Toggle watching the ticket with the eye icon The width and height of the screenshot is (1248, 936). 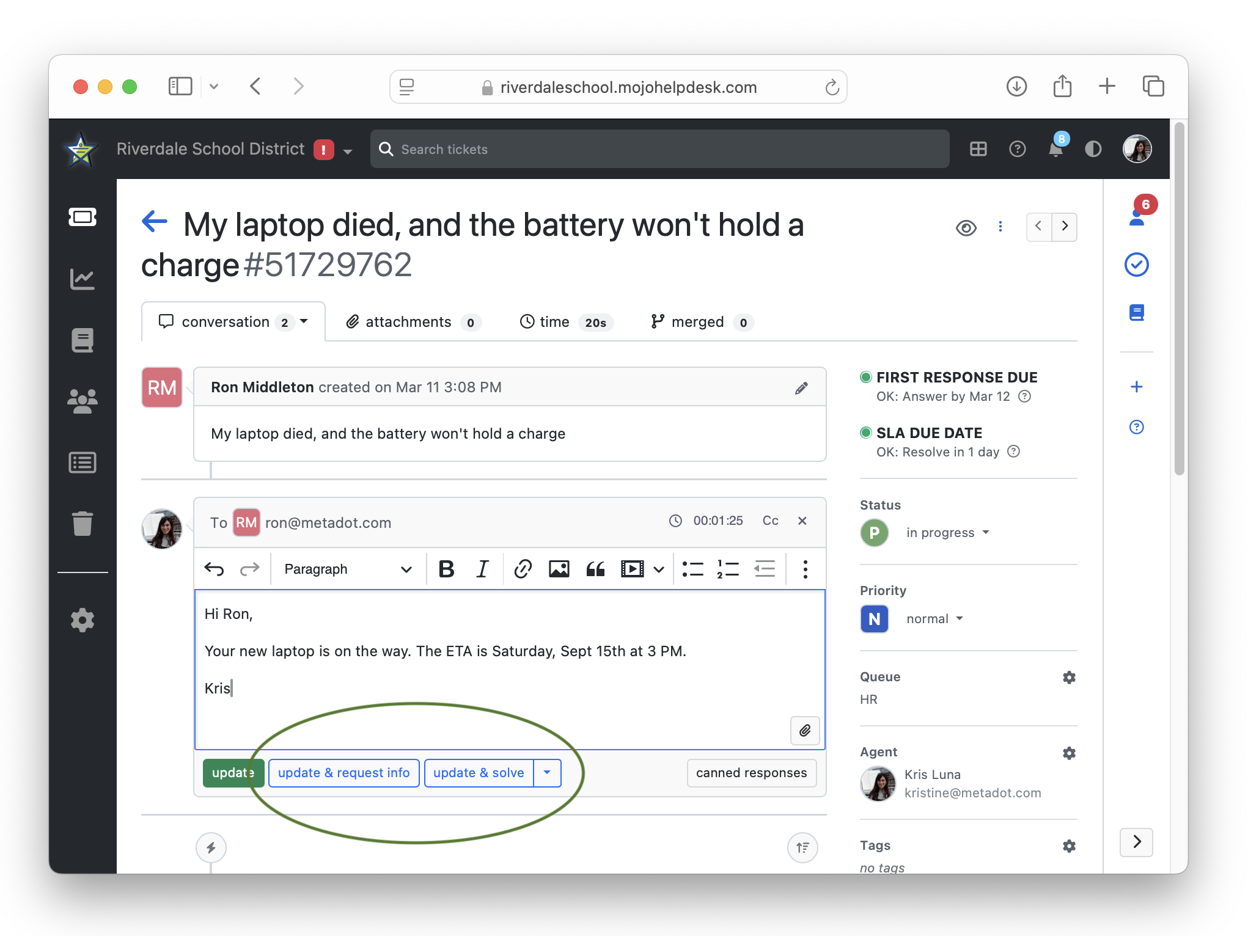966,228
